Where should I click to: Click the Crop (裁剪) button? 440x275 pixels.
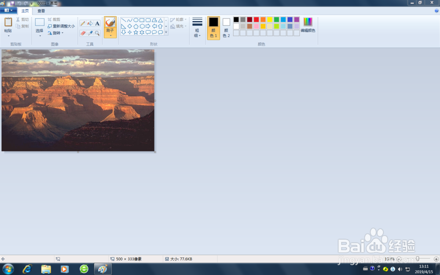coord(54,19)
